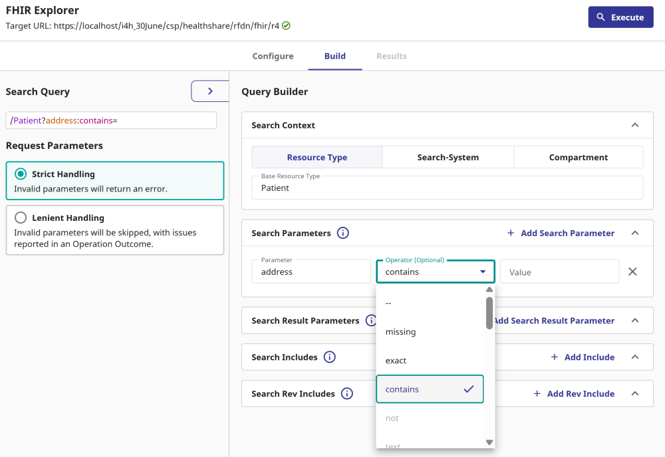Viewport: 665px width, 457px height.
Task: Select the Resource Type context tab
Action: pyautogui.click(x=317, y=158)
